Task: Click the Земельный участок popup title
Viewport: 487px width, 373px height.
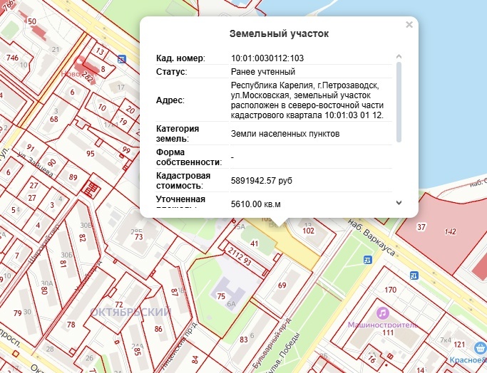Action: tap(279, 33)
